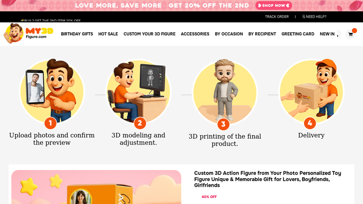Click the nav scroll arrow beside New In
The image size is (363, 204).
(x=338, y=34)
